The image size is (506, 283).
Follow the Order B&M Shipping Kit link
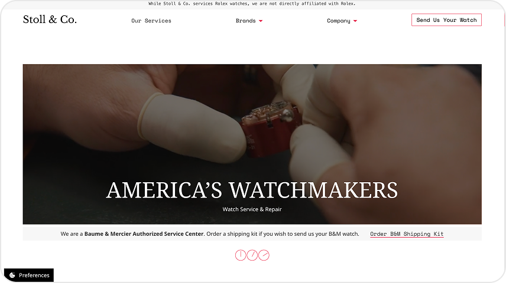(x=407, y=234)
